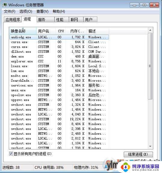162x173 pixels.
Task: Select the smss.exe process
Action: click(x=59, y=90)
